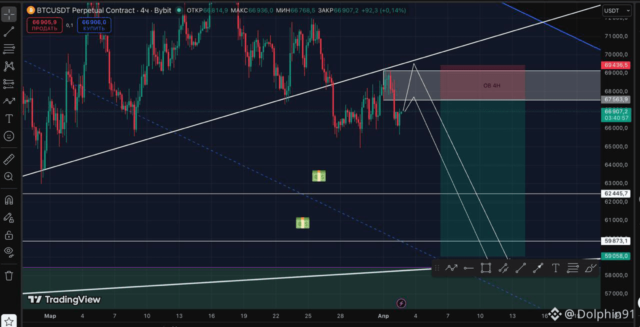Click the green market status dot
This screenshot has height=327, width=640.
[179, 10]
